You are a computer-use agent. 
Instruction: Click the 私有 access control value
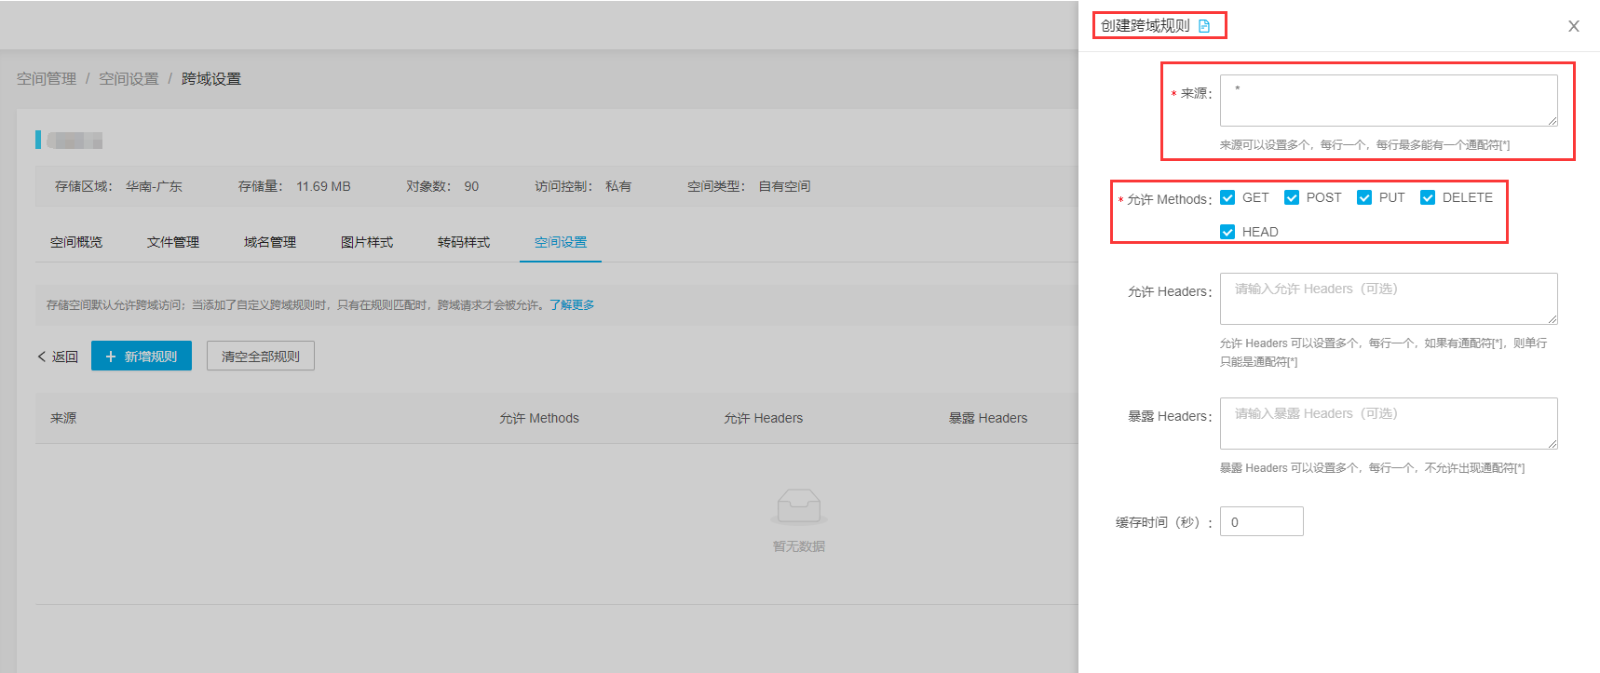618,186
